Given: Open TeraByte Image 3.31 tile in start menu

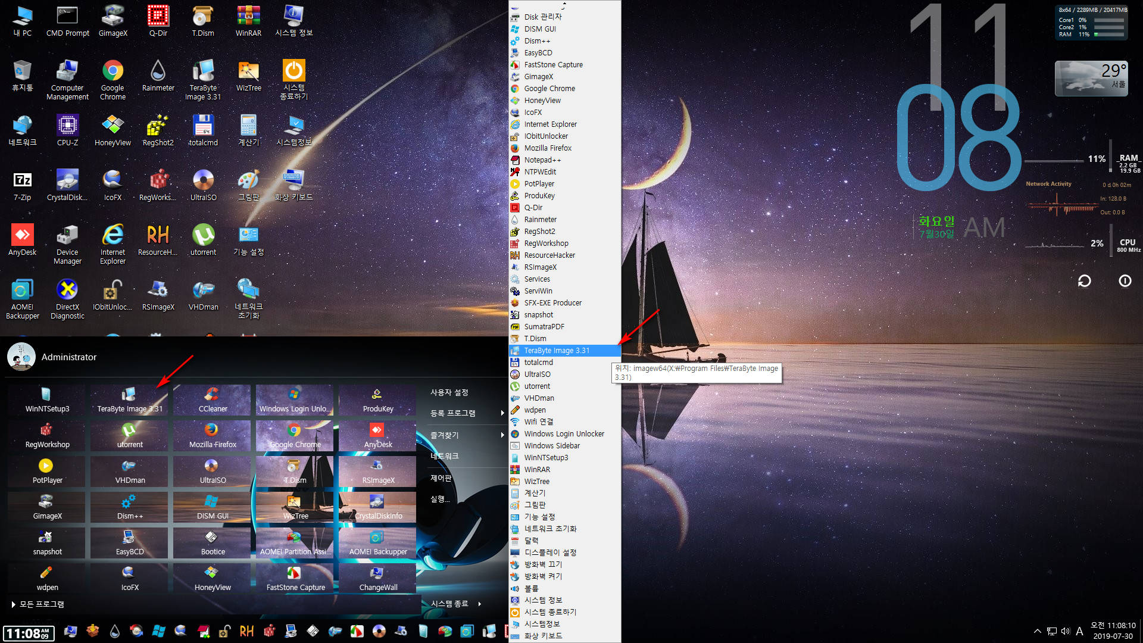Looking at the screenshot, I should click(x=130, y=400).
